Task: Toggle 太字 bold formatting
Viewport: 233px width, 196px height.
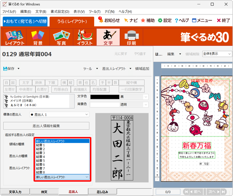Action: click(x=26, y=83)
